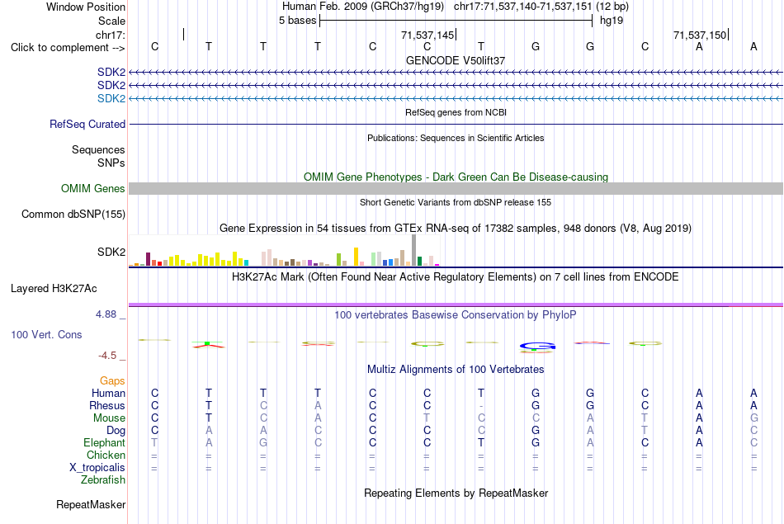Click the chr17:71,537,140-71,537,151 position title

tap(522, 7)
